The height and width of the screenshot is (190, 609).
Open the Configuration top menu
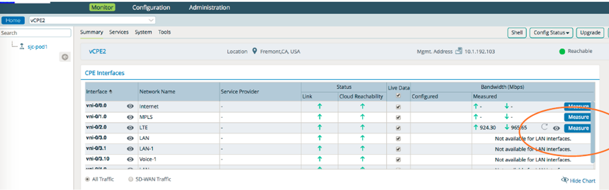tap(151, 7)
